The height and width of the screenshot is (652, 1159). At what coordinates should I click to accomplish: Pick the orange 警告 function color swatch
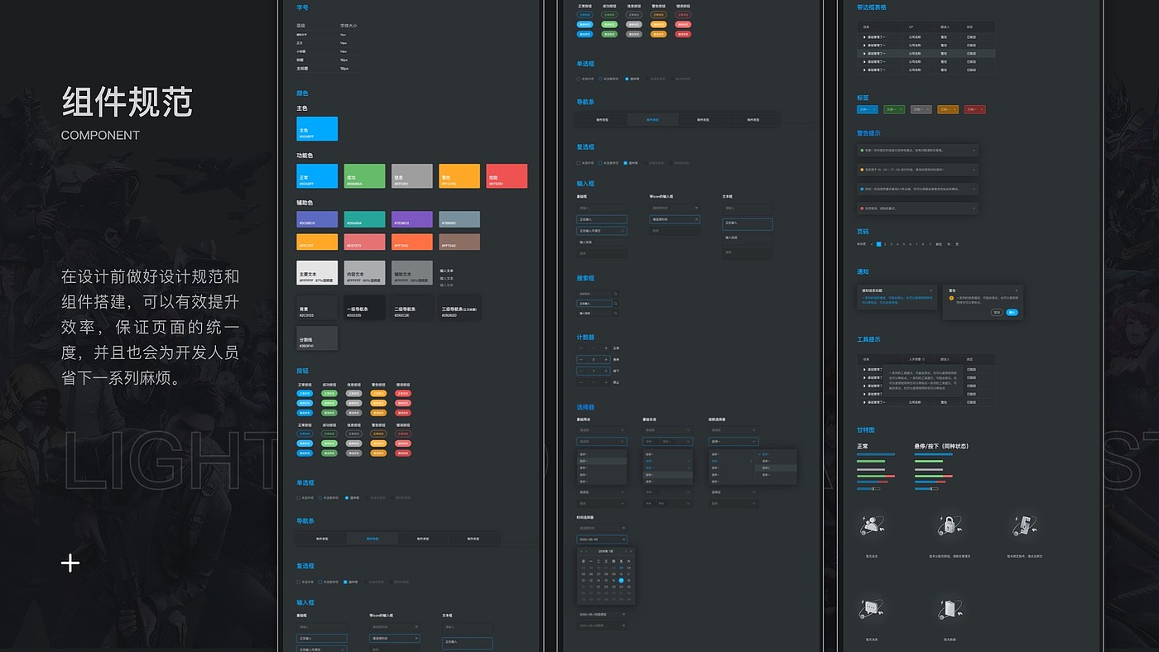pos(459,175)
